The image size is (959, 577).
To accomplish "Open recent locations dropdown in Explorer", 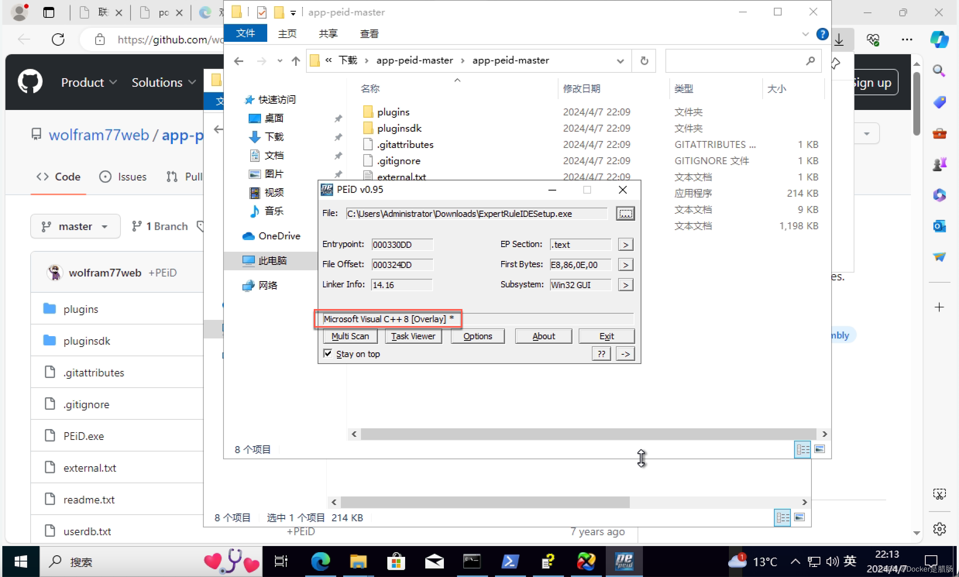I will [x=280, y=61].
